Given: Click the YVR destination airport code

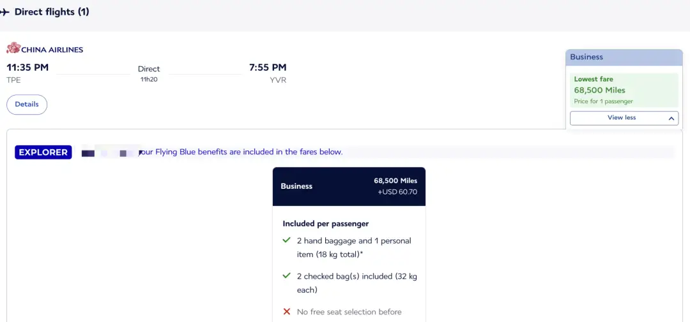Looking at the screenshot, I should [x=278, y=80].
